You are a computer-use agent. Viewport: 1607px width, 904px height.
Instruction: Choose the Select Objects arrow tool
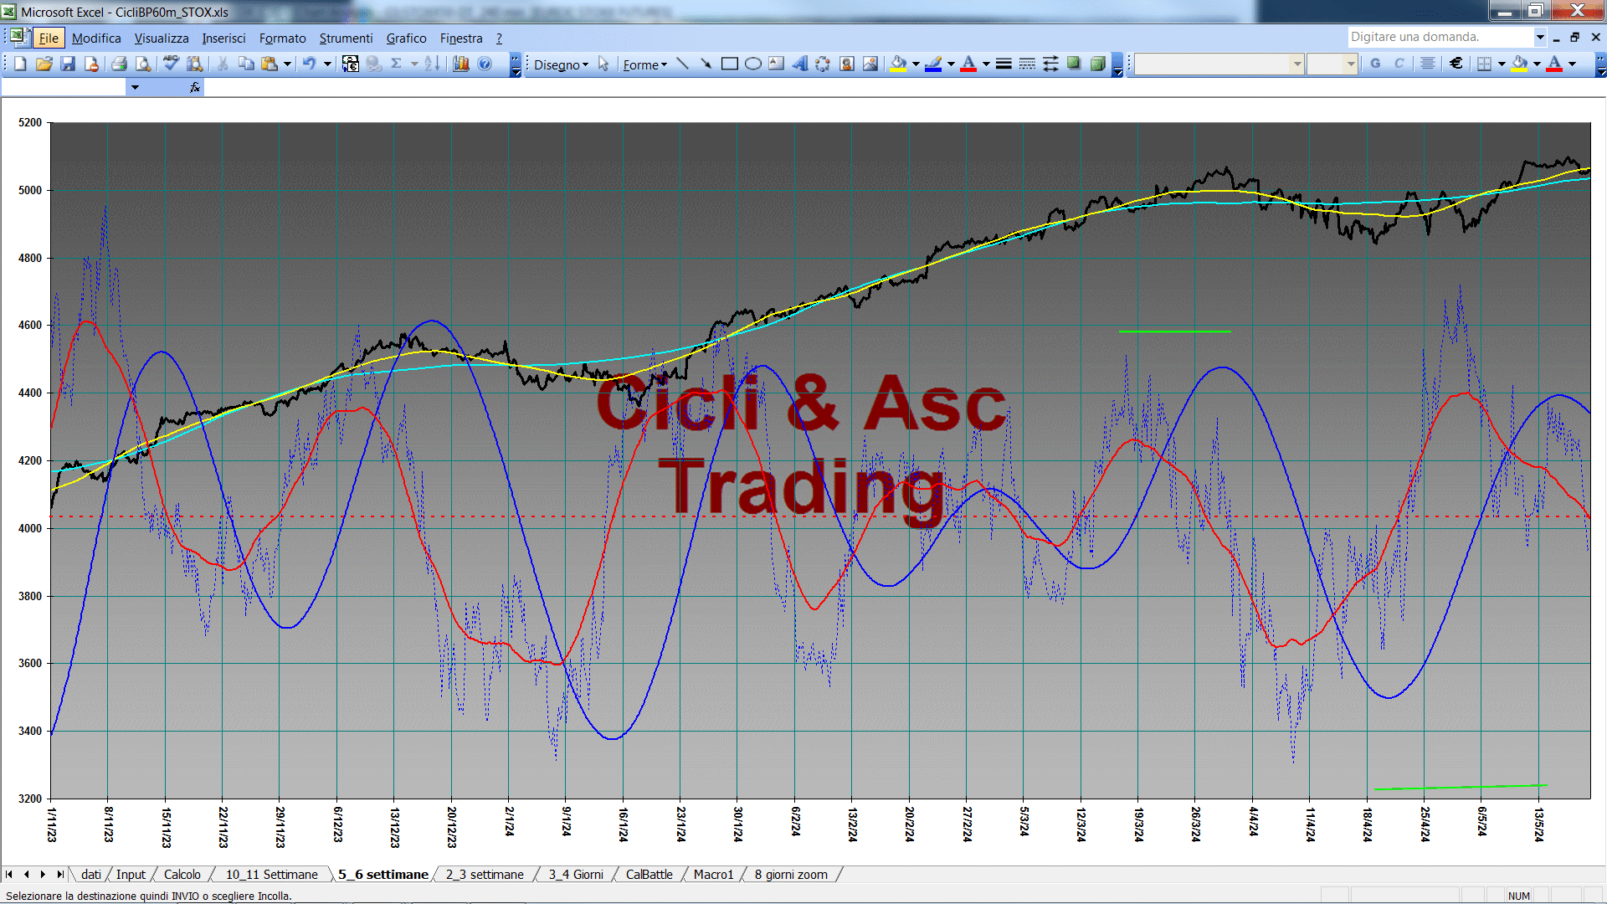click(x=603, y=64)
